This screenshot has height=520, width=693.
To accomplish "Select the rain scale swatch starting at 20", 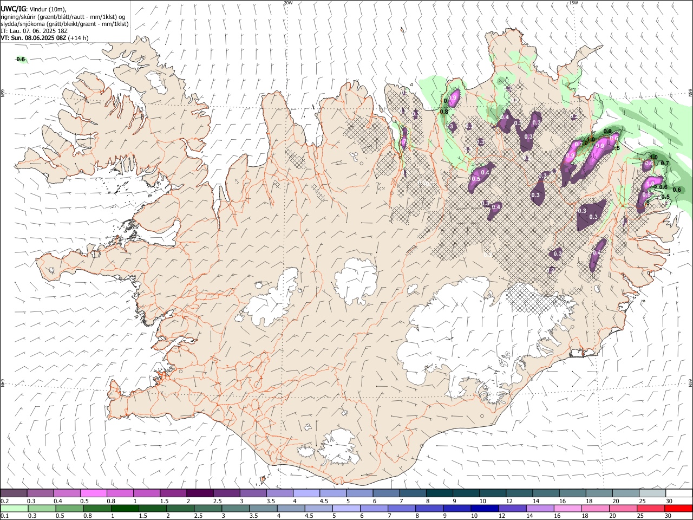I will [623, 509].
